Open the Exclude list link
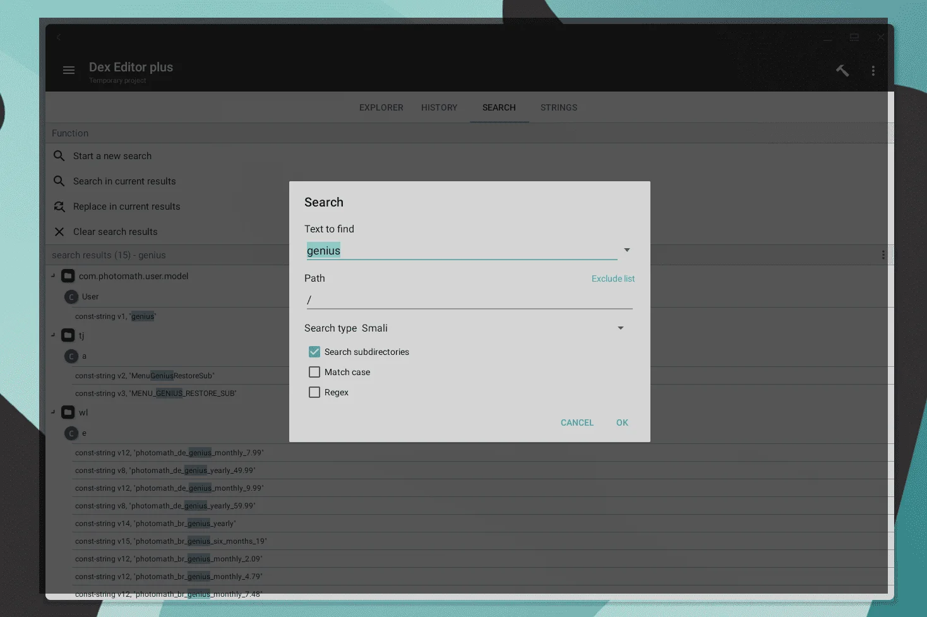927x617 pixels. pos(613,279)
